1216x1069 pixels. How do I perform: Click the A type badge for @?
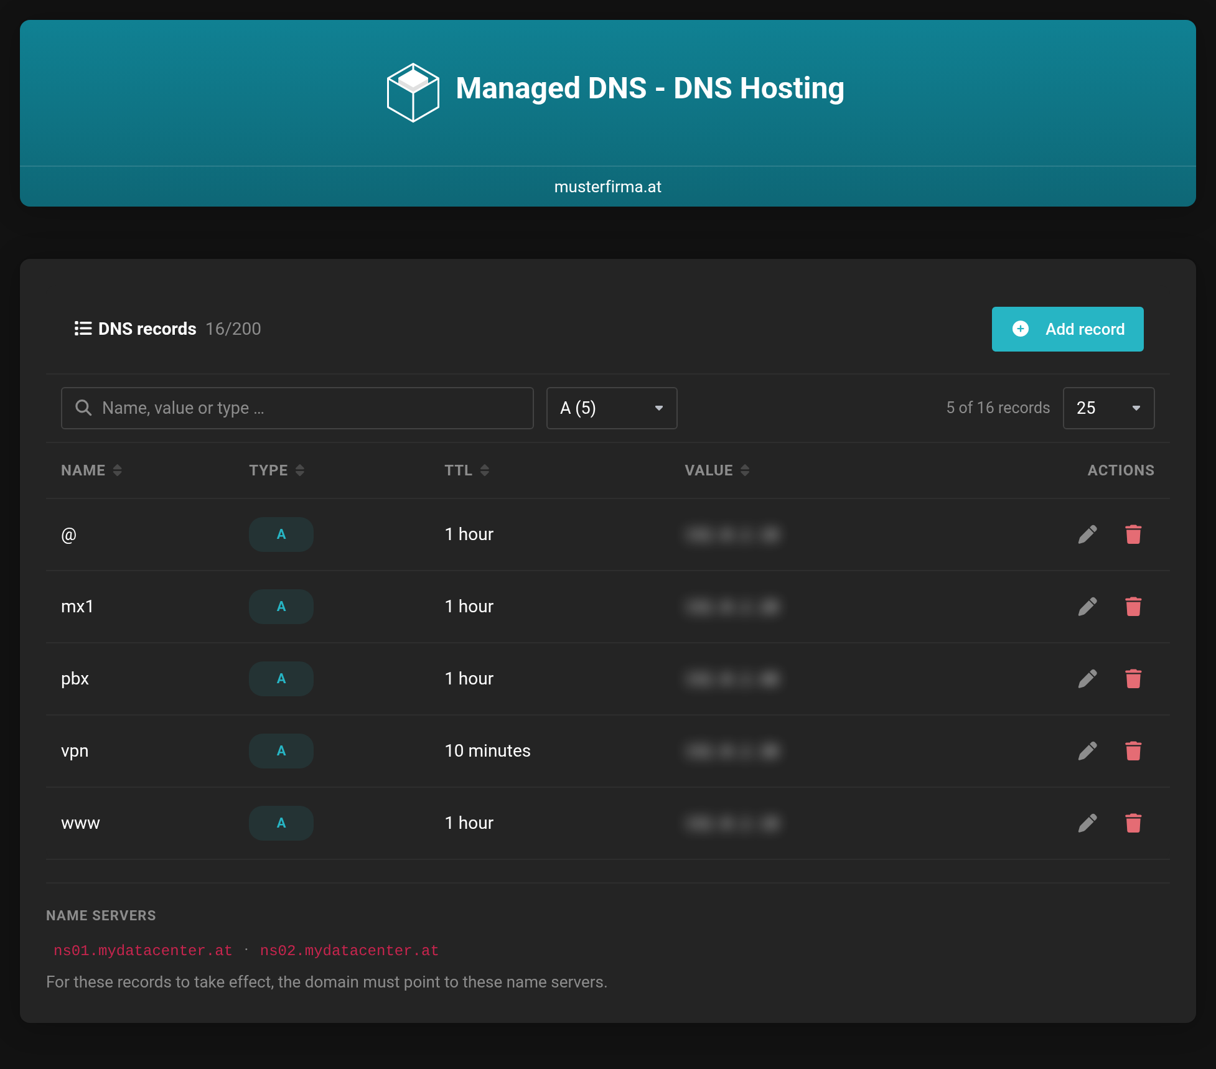click(x=281, y=534)
